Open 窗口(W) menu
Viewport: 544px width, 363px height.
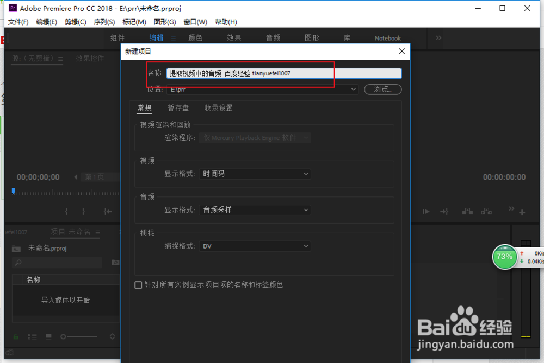[195, 22]
